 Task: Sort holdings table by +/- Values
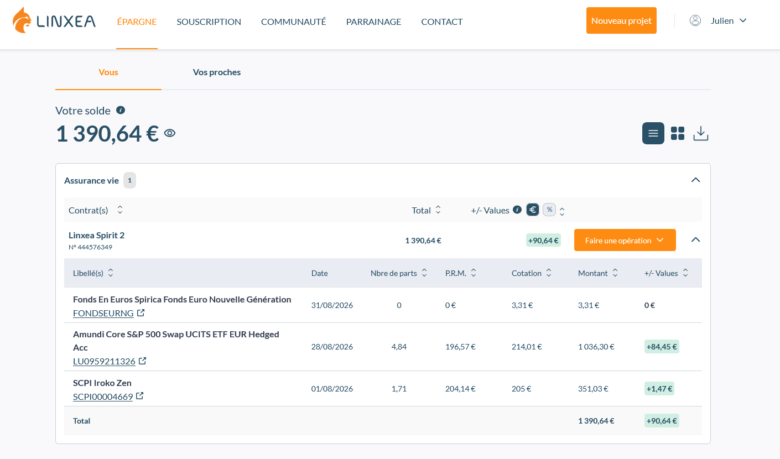click(x=685, y=273)
